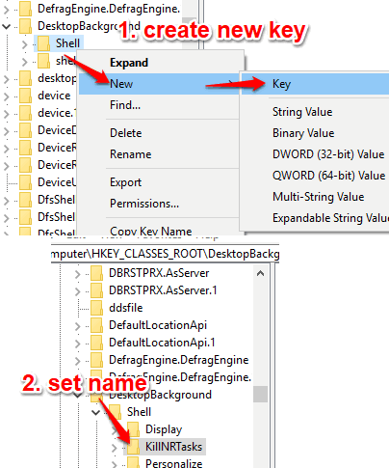The width and height of the screenshot is (389, 468).
Task: Expand the DBRSTPRX.AsServer.1 node
Action: 77,291
